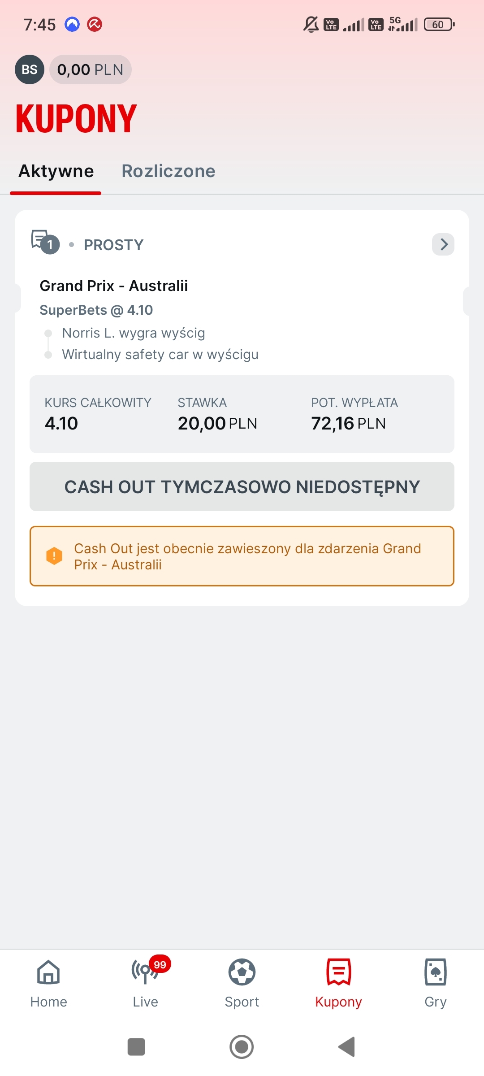484x1076 pixels.
Task: Tap the BS profile avatar
Action: pyautogui.click(x=30, y=69)
